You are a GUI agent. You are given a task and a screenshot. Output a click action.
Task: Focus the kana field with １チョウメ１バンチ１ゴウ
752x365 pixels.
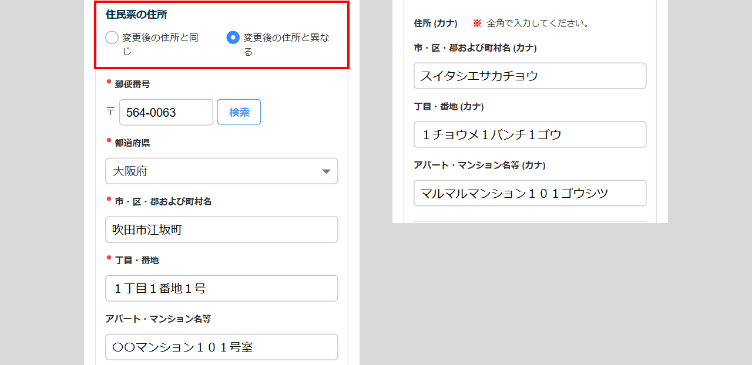coord(530,134)
